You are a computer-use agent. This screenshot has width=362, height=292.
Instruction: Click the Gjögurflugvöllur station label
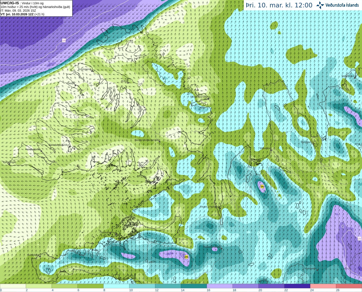(x=199, y=97)
